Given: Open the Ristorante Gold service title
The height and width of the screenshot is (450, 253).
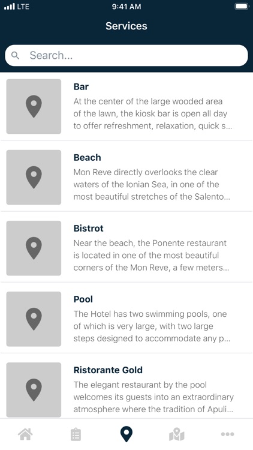Looking at the screenshot, I should (108, 370).
